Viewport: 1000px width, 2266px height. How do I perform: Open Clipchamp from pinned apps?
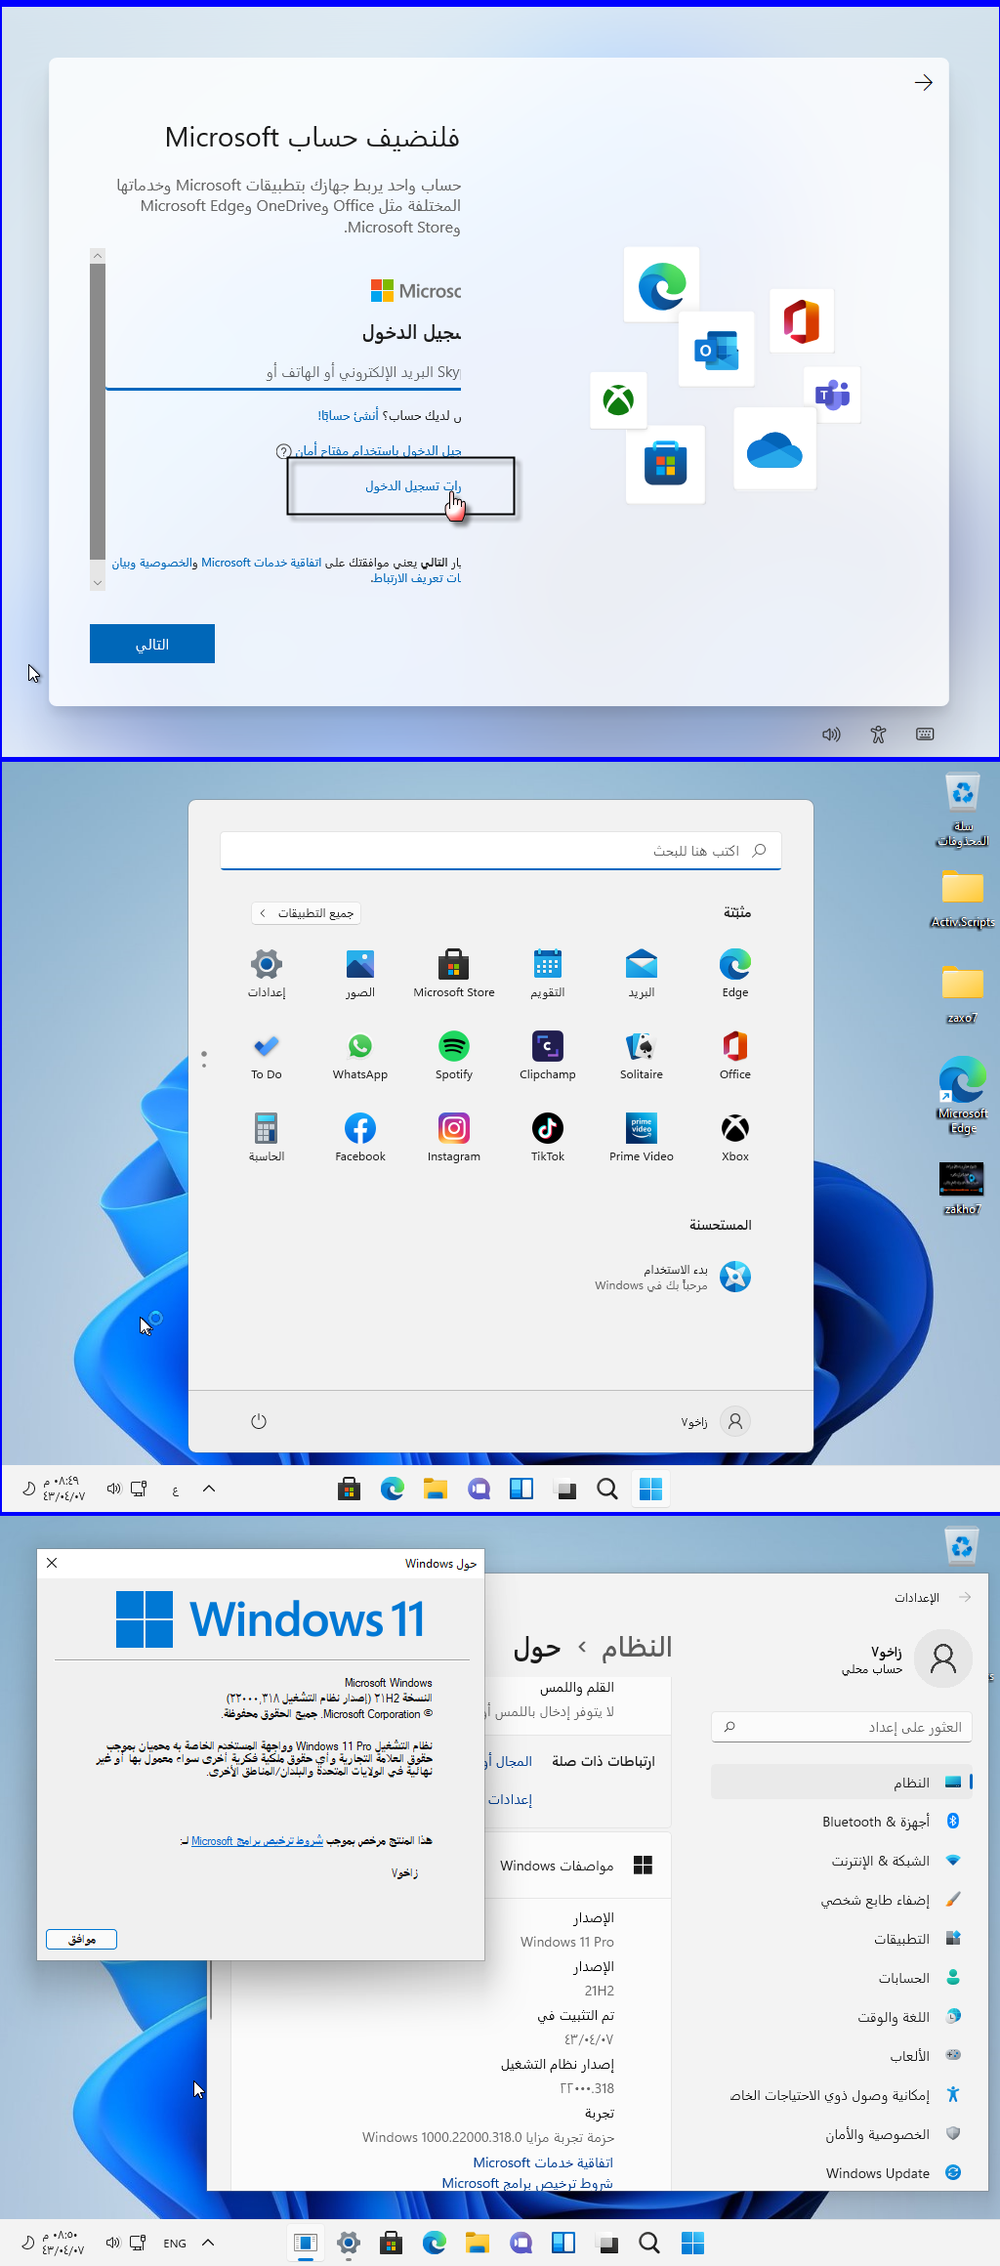548,1056
